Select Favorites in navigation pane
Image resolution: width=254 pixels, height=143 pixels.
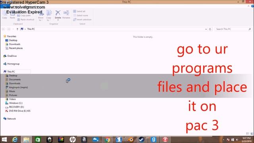click(10, 36)
